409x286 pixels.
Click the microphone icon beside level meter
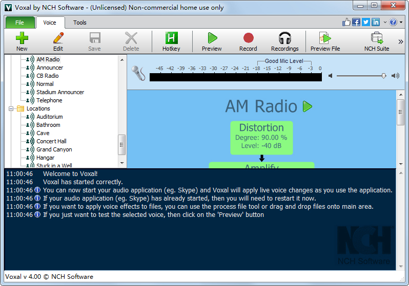138,73
